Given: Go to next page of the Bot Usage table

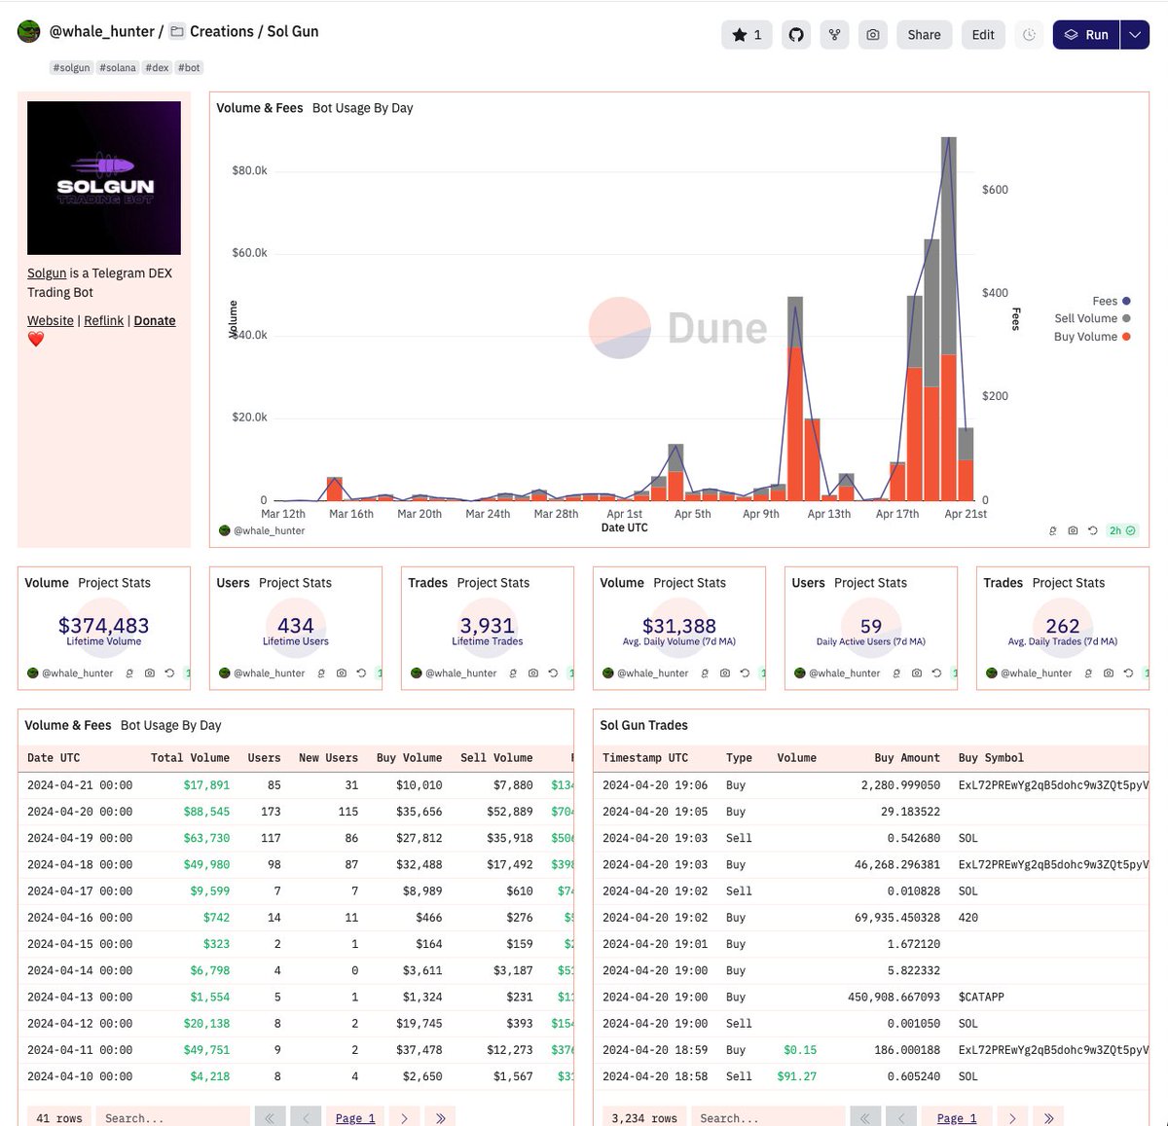Looking at the screenshot, I should coord(405,1118).
